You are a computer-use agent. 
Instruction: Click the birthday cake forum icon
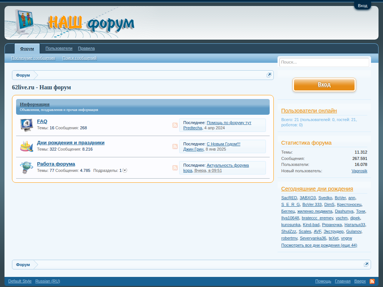(x=27, y=146)
